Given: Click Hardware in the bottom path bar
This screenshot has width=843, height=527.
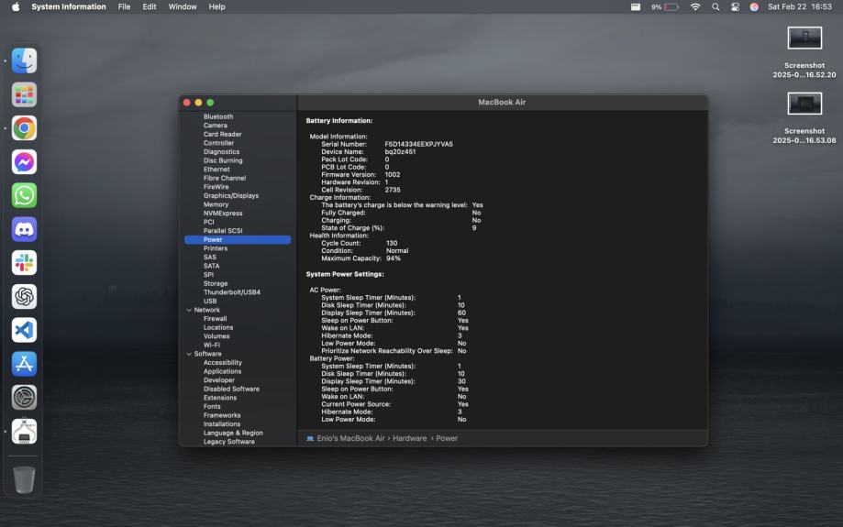Looking at the screenshot, I should [409, 439].
